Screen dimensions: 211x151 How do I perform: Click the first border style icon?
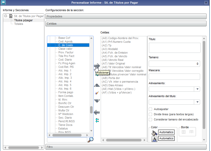click(x=183, y=132)
